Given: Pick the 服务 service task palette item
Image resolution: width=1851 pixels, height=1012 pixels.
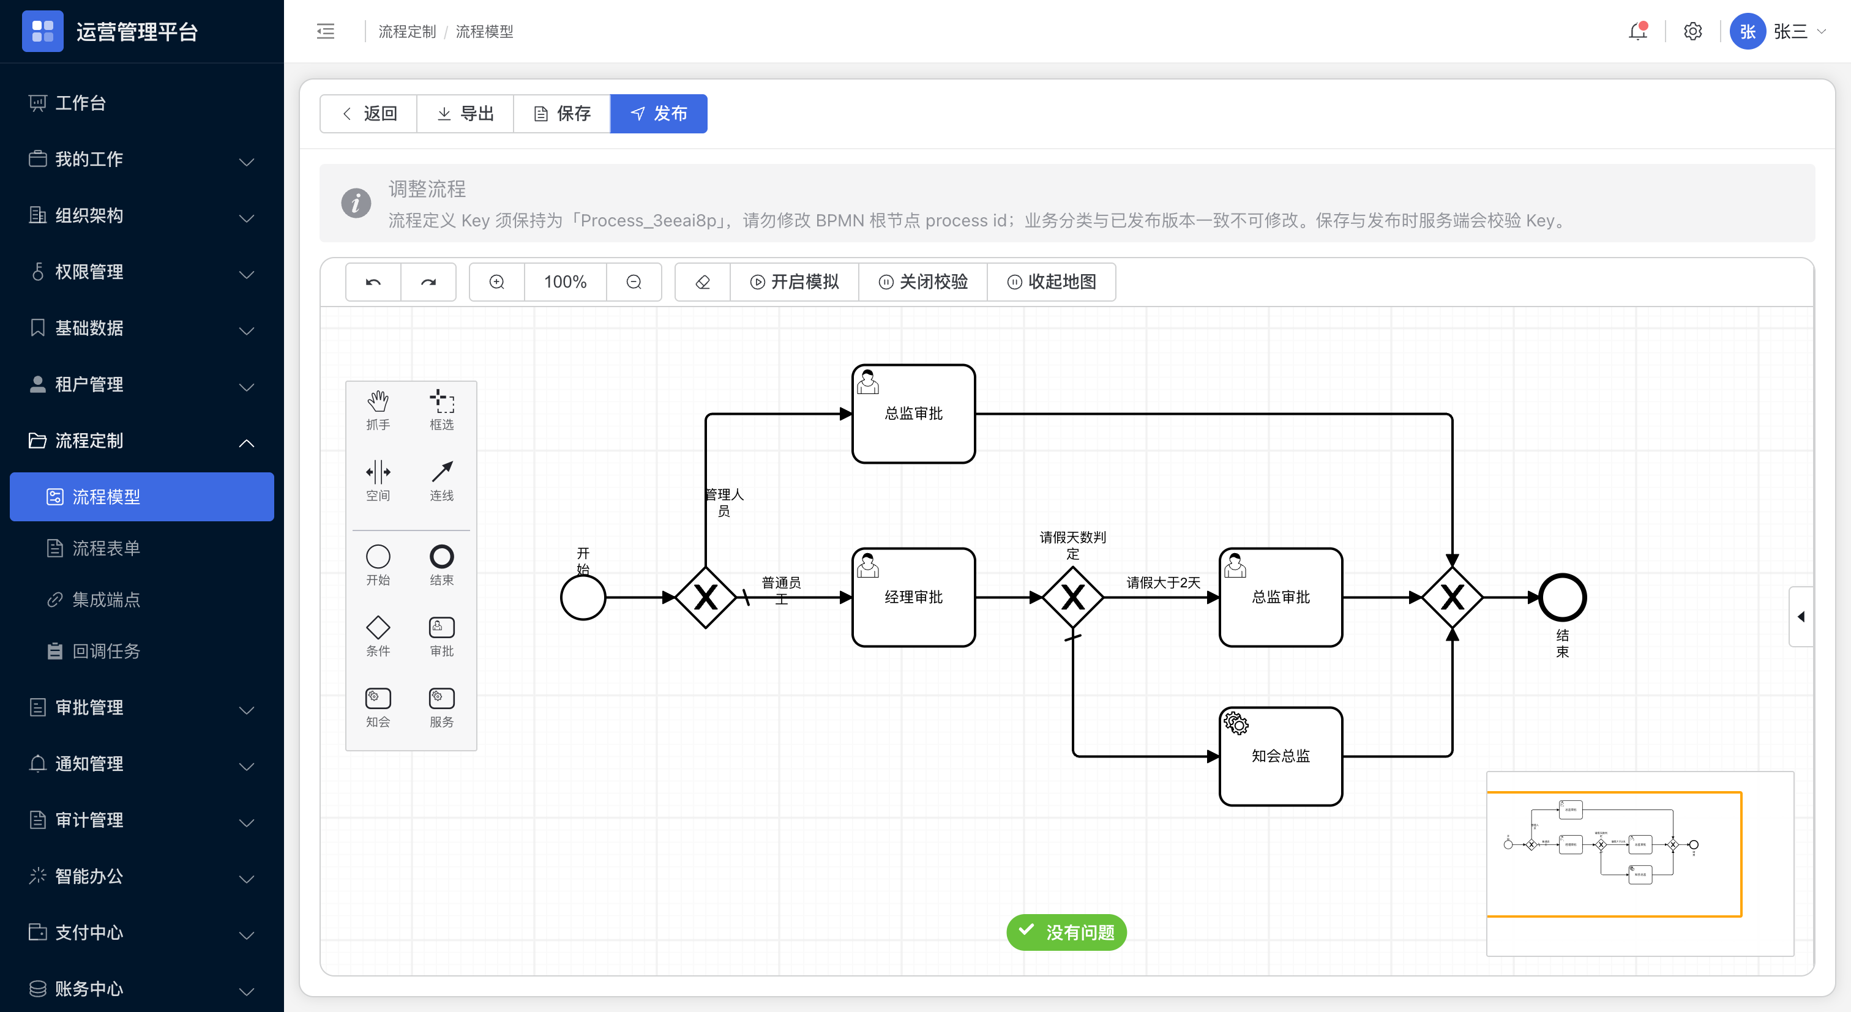Looking at the screenshot, I should (441, 707).
